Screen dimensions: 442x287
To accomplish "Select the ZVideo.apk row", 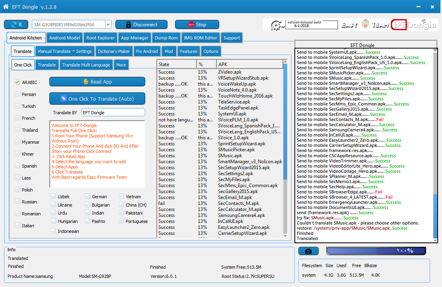I will 220,72.
